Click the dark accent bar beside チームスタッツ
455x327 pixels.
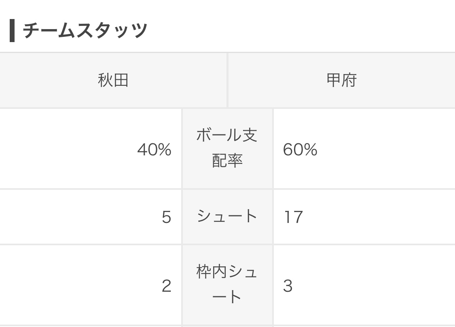(12, 31)
